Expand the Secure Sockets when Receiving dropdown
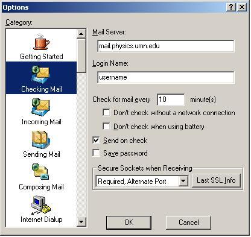The width and height of the screenshot is (251, 237). [x=183, y=181]
